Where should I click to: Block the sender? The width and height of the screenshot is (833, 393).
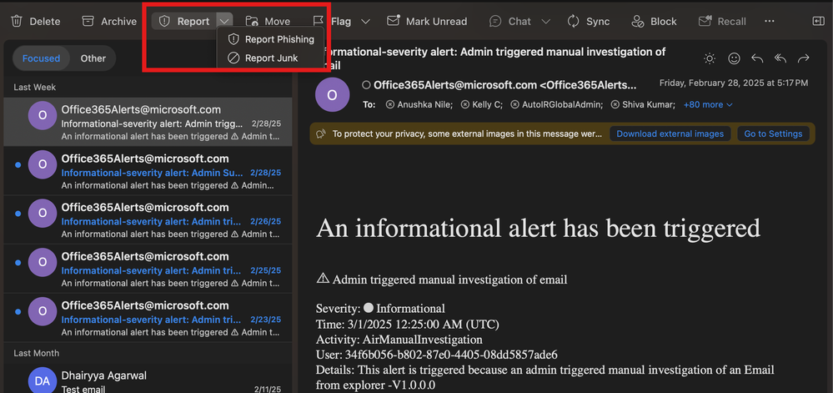pos(654,21)
